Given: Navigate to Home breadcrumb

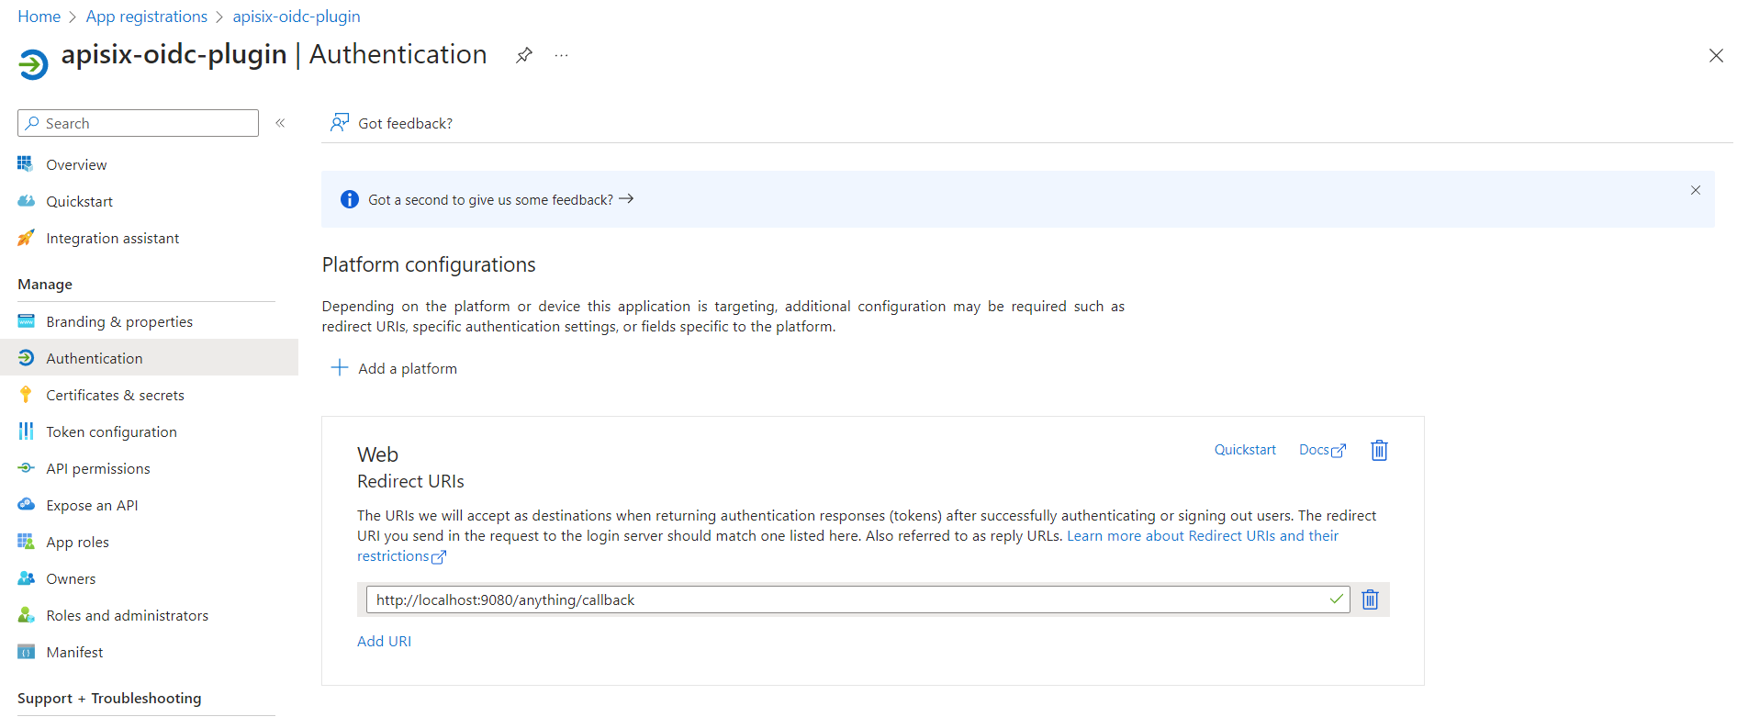Looking at the screenshot, I should coord(39,17).
